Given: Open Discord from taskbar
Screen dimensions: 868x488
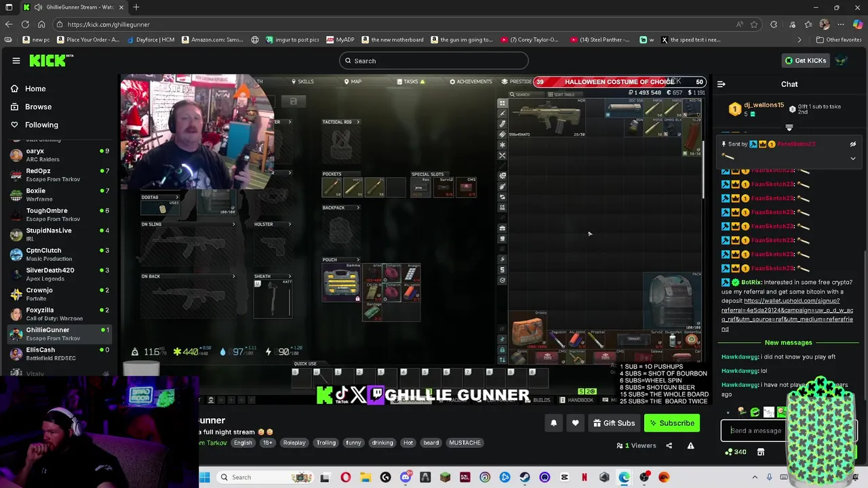Looking at the screenshot, I should click(x=406, y=477).
